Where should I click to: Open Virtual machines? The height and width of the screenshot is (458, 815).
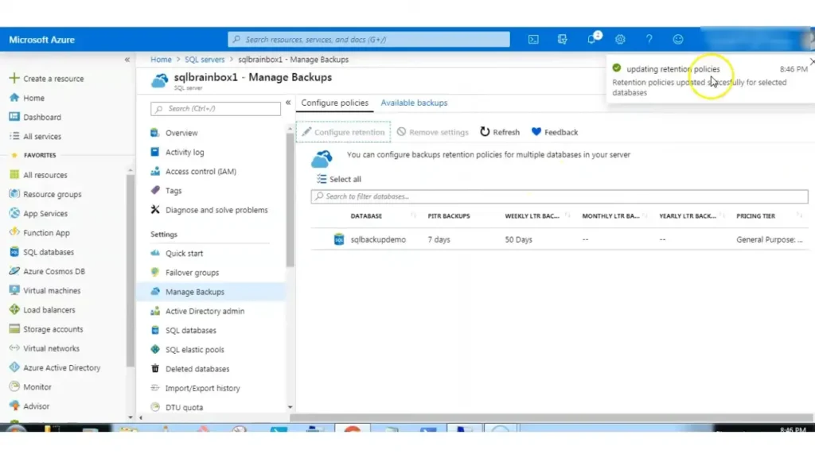45,290
